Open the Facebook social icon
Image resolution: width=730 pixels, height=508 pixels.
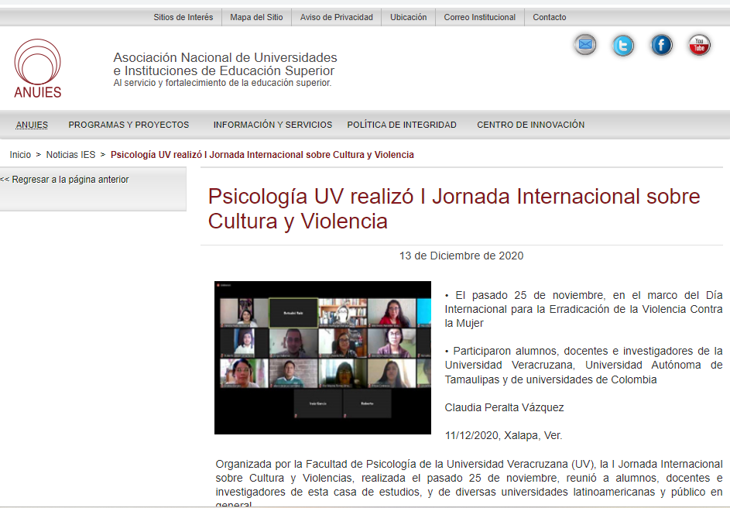(661, 46)
